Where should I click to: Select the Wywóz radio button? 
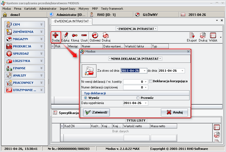click(x=86, y=98)
